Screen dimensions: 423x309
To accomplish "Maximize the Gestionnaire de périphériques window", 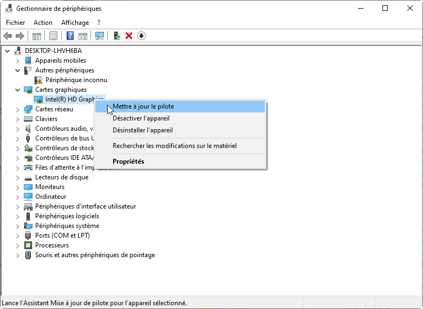I will (x=385, y=8).
